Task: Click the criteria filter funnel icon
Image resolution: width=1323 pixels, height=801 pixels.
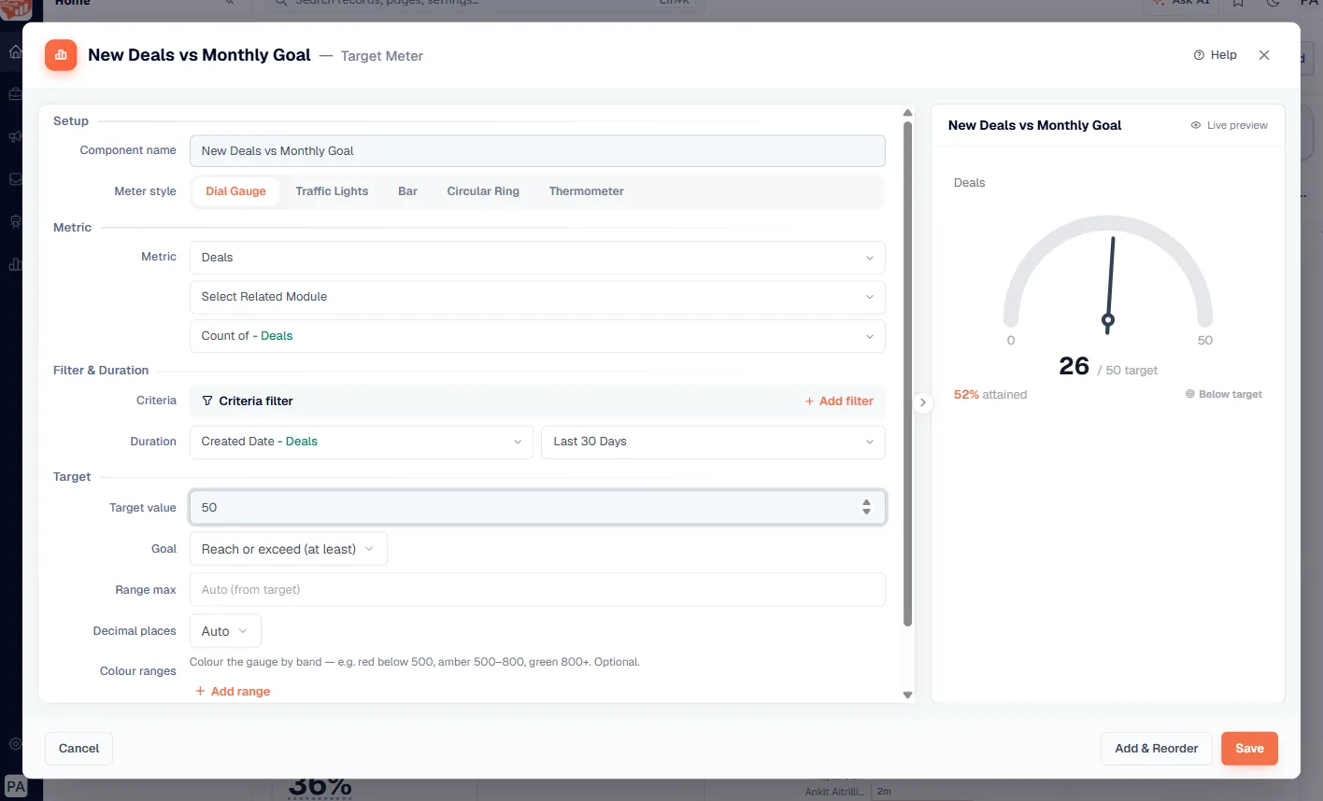Action: pyautogui.click(x=207, y=400)
